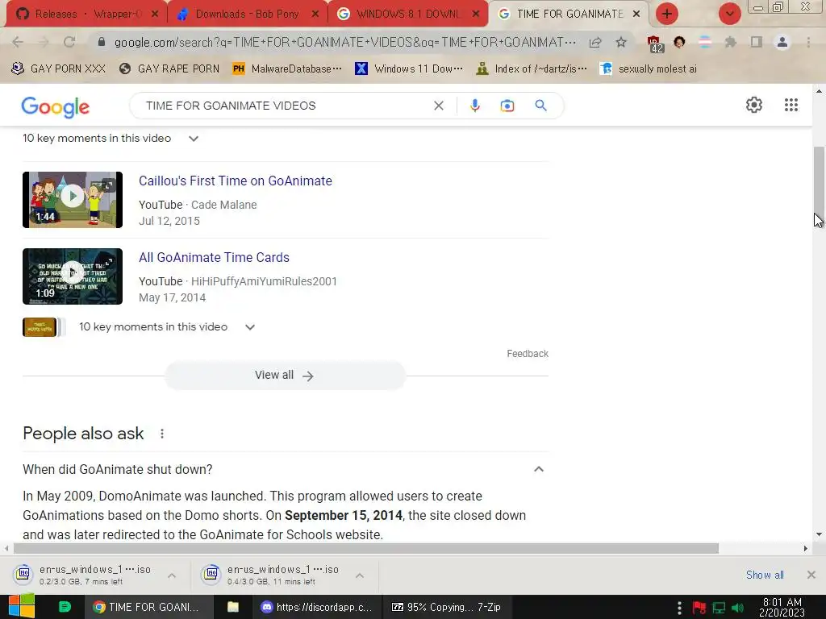Image resolution: width=826 pixels, height=619 pixels.
Task: Switch to Discord taskbar window
Action: point(318,607)
